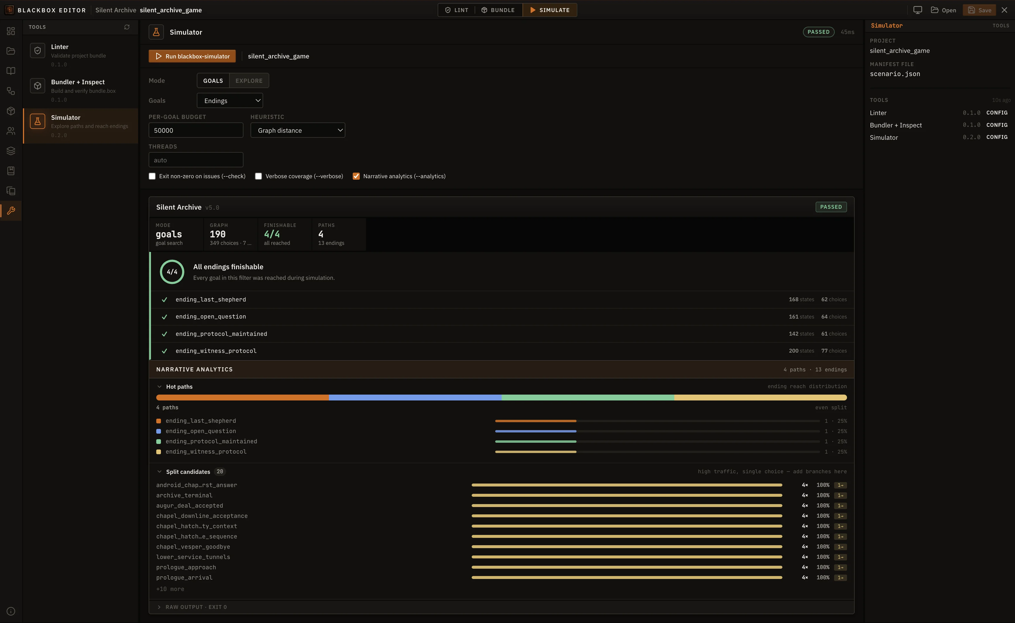Screen dimensions: 1015x623
Task: Click the Simulator flask icon in Tools list
Action: 38,121
